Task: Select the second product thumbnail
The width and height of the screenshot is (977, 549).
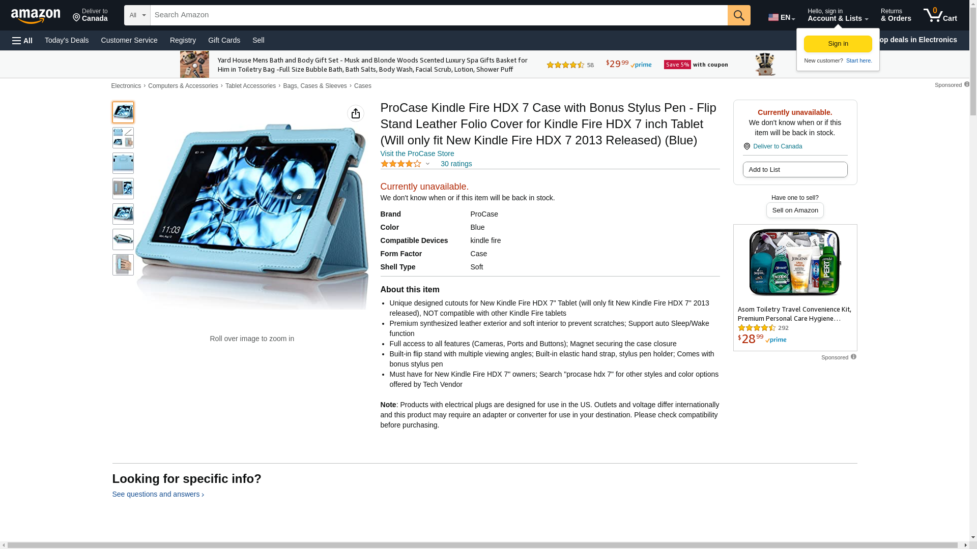Action: point(123,138)
